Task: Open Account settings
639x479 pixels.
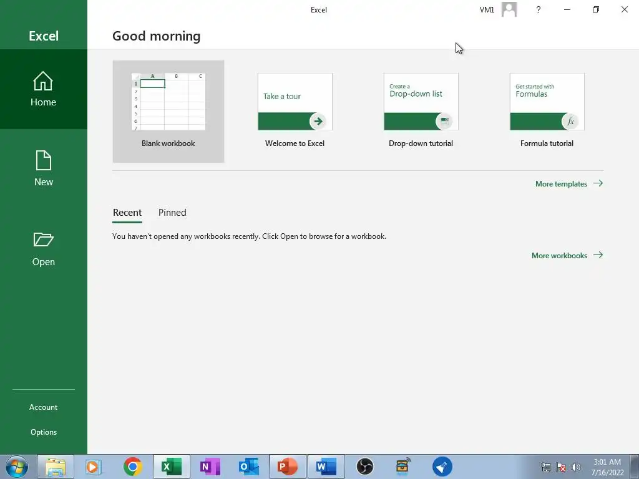Action: tap(43, 407)
